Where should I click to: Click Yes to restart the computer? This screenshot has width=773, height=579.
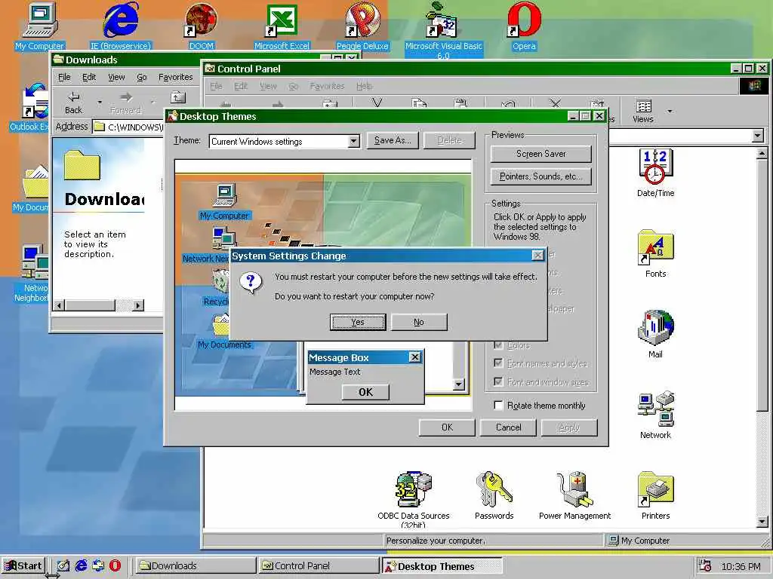358,322
